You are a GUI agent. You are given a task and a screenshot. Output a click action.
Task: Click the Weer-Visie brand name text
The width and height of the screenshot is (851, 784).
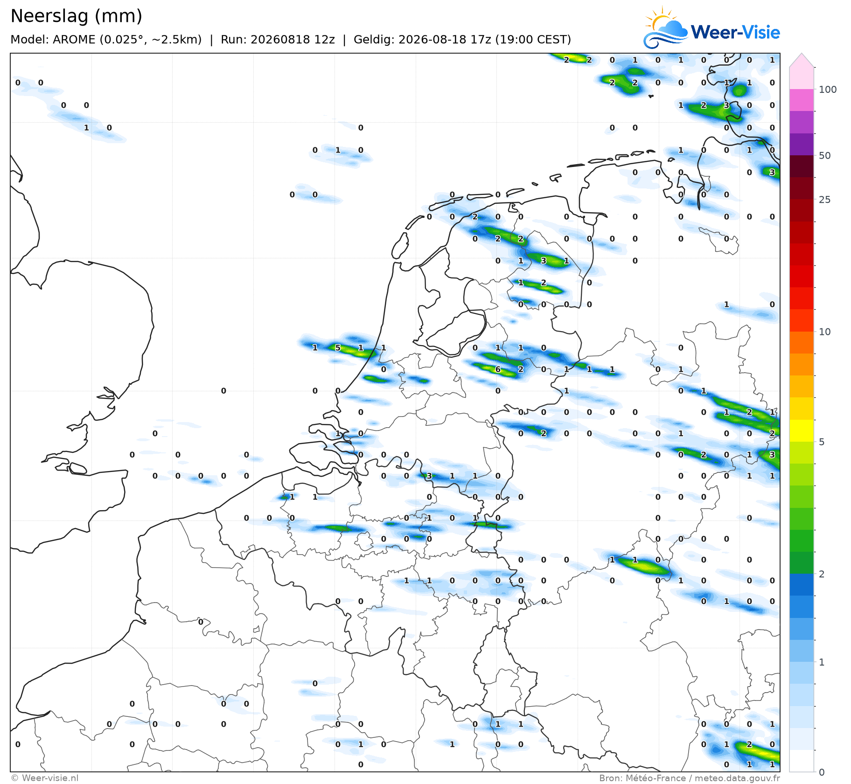pos(735,32)
